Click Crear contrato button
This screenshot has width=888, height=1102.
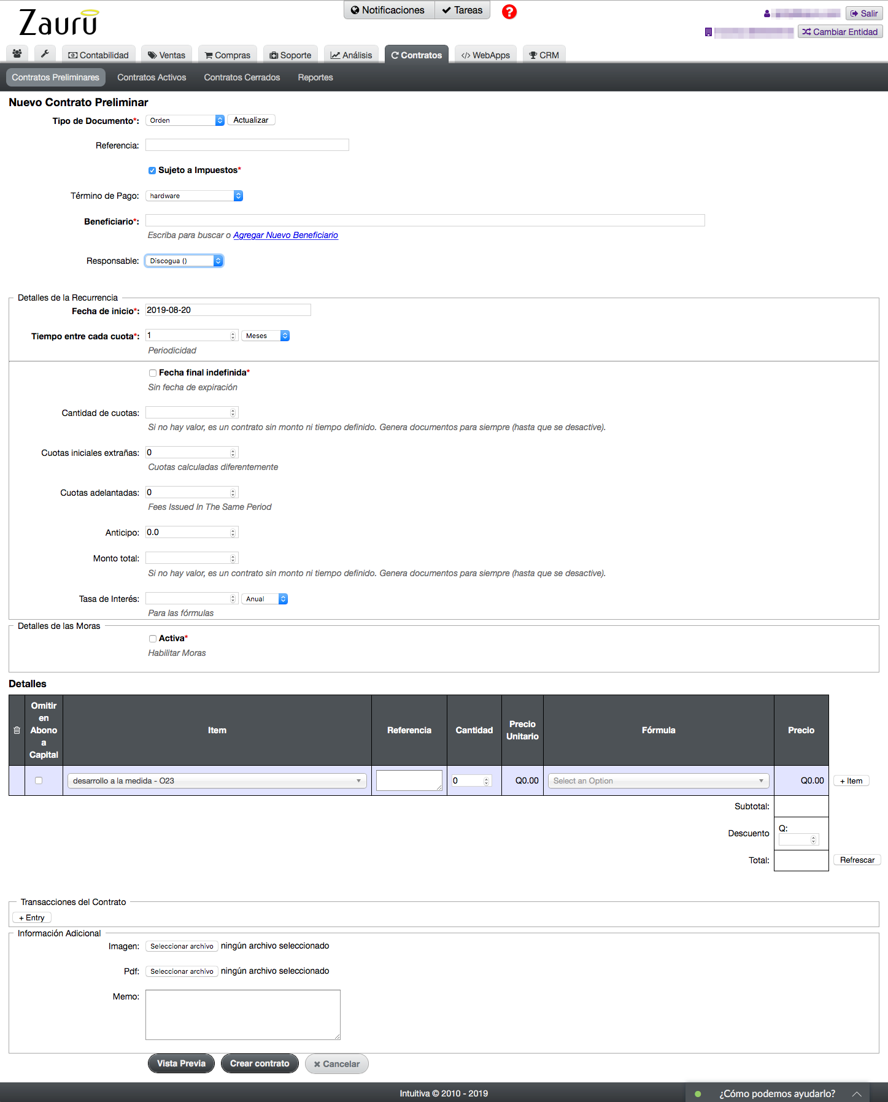tap(260, 1063)
